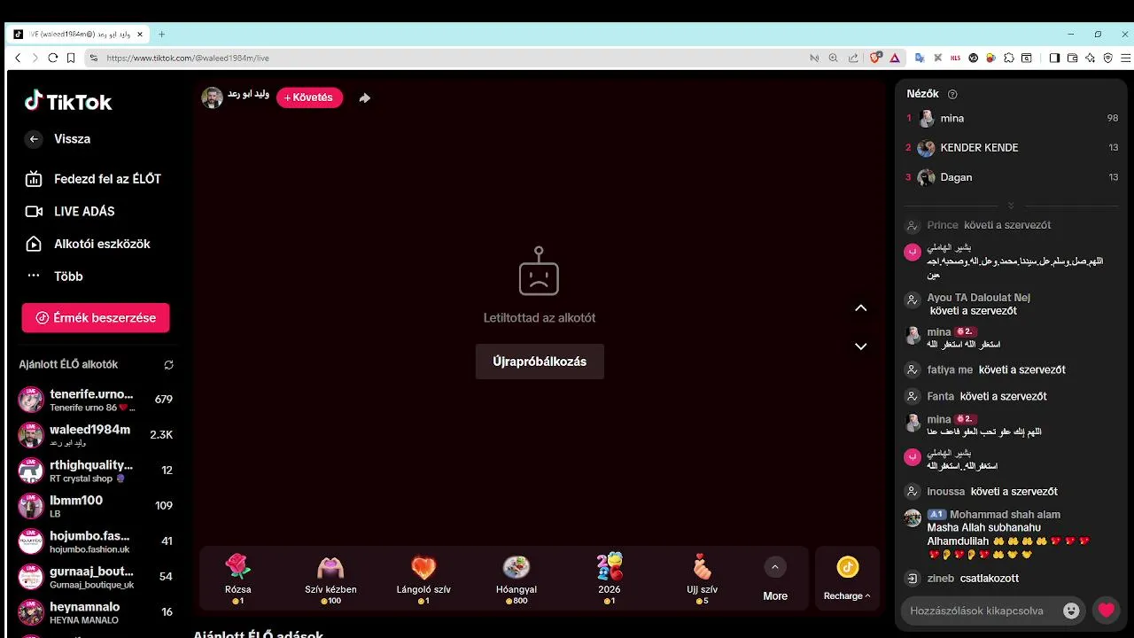Click the disabled comments input field
Viewport: 1134px width, 638px height.
click(x=978, y=611)
